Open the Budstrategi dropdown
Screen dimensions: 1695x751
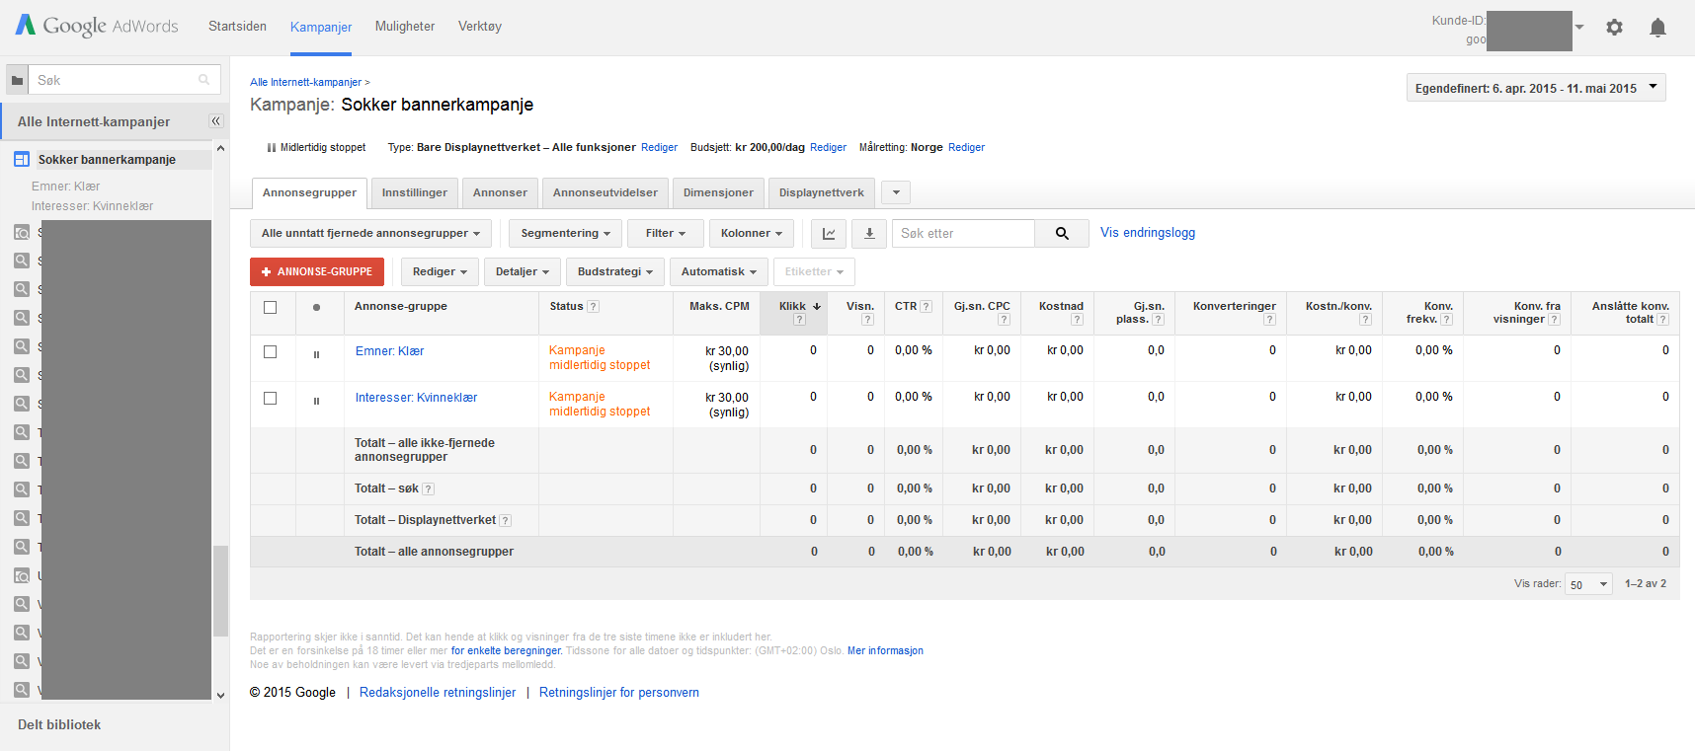coord(615,271)
